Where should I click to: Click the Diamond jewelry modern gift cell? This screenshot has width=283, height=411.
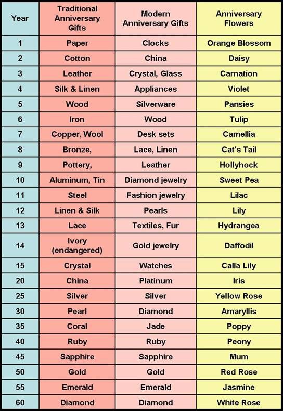[156, 180]
